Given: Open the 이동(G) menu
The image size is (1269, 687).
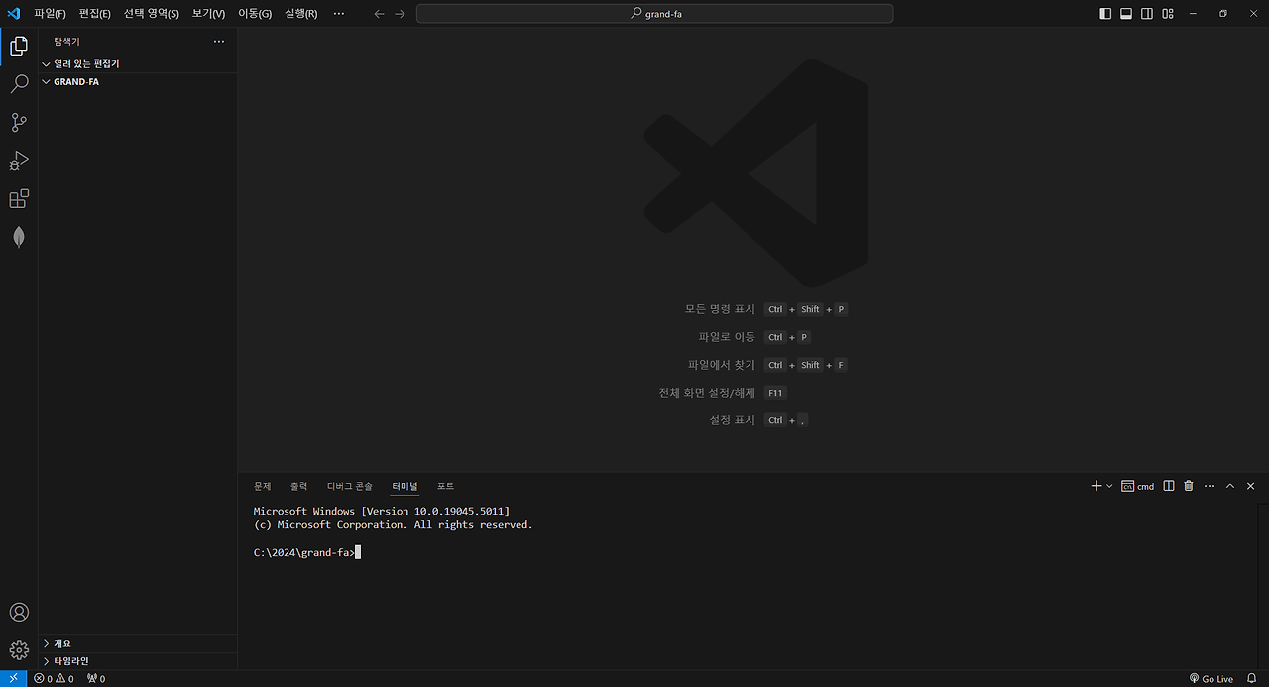Looking at the screenshot, I should (x=255, y=14).
